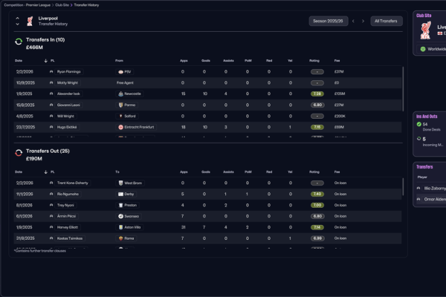Sort Transfers In by Fee column
446x297 pixels.
coord(338,60)
